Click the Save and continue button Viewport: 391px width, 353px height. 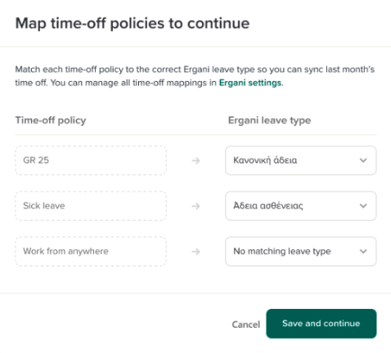coord(321,324)
